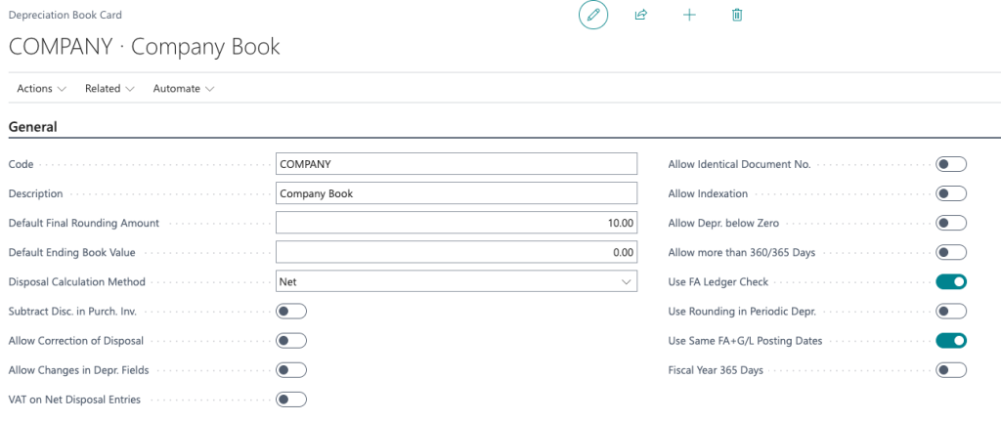Click Default Ending Book Value field
Viewport: 1001px width, 421px height.
point(457,252)
